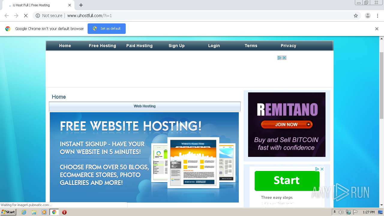The width and height of the screenshot is (384, 216).
Task: Click the AdChoices icon on Start ad
Action: (x=317, y=169)
